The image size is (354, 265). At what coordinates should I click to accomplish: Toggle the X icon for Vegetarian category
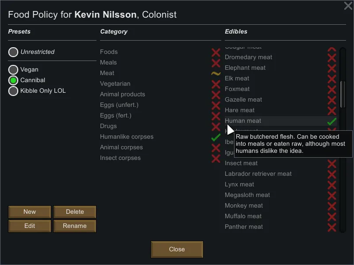[x=215, y=84]
